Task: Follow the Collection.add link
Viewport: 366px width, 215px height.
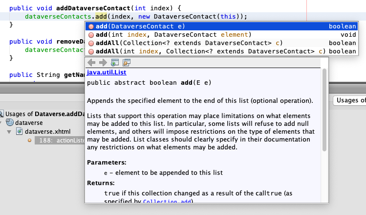Action: click(167, 201)
